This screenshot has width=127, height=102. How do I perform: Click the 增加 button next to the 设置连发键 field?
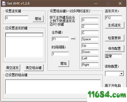pyautogui.click(x=38, y=19)
